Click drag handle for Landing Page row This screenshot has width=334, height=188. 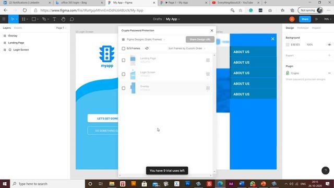click(208, 60)
